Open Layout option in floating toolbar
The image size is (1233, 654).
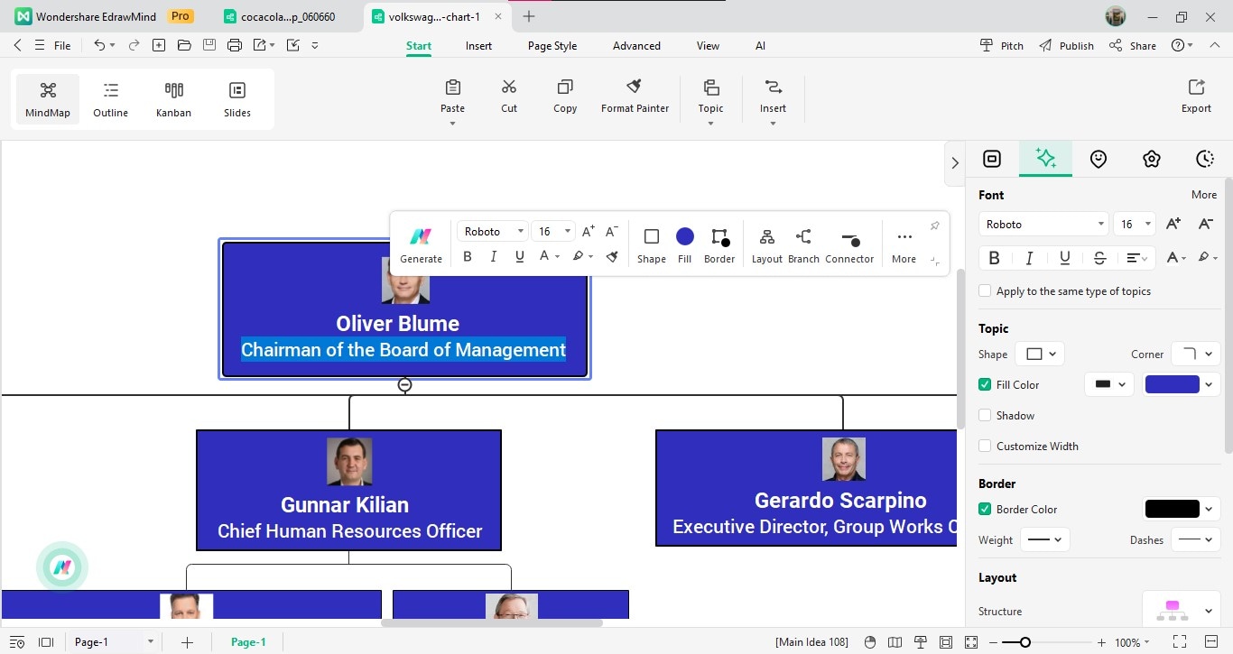(766, 244)
